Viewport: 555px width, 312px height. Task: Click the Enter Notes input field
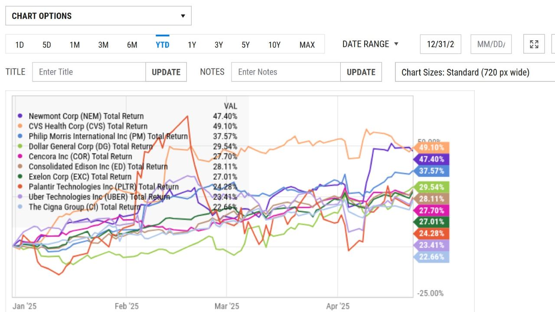coord(286,72)
